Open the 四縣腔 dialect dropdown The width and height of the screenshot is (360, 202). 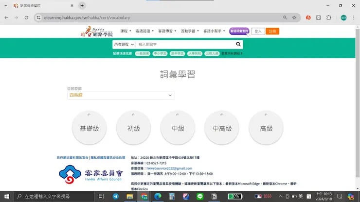(x=121, y=95)
